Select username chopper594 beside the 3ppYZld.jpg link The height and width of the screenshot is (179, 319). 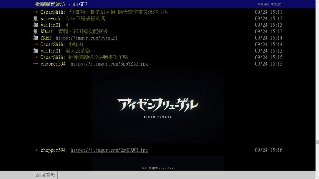click(53, 64)
